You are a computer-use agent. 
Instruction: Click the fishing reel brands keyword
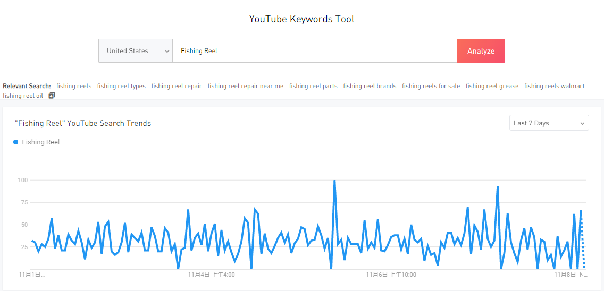click(370, 86)
